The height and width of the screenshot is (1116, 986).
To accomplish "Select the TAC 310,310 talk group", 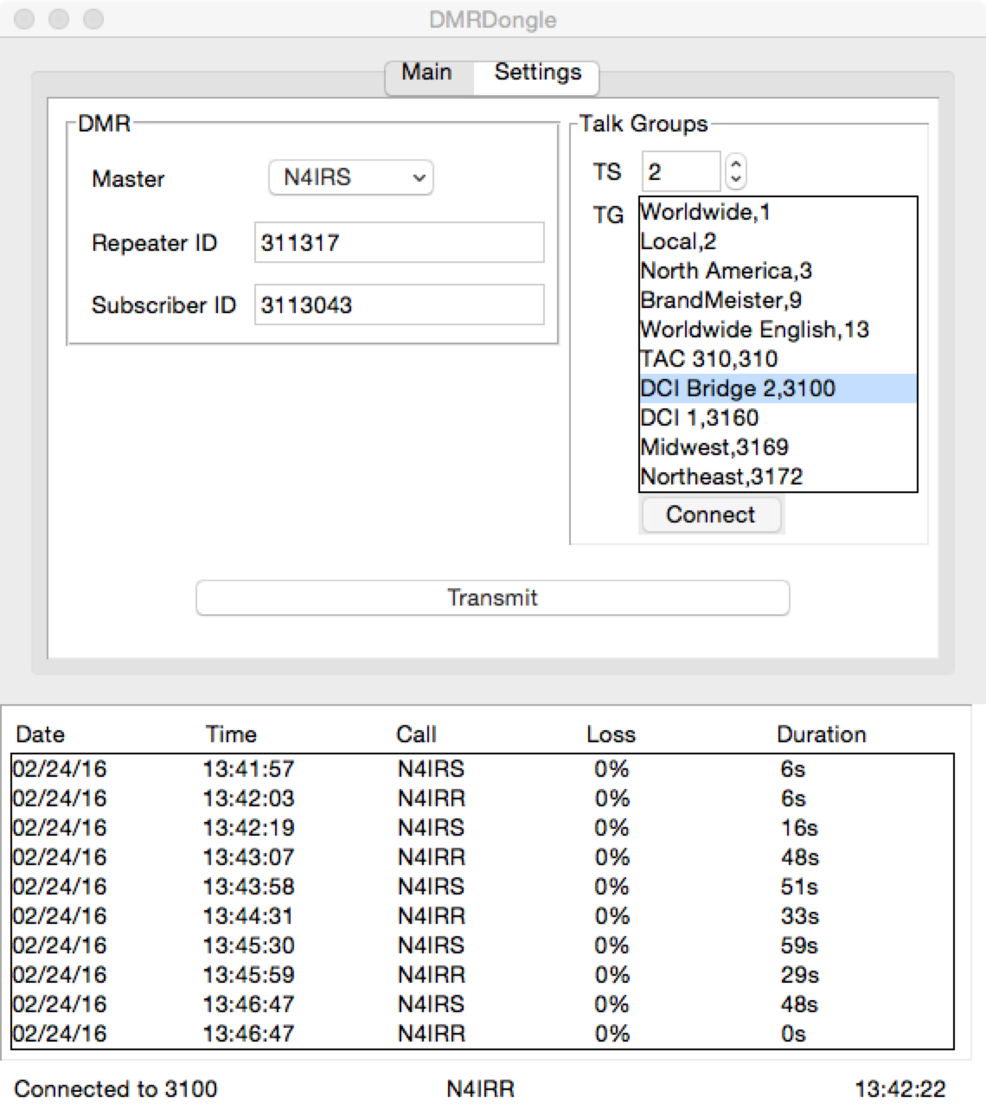I will [778, 359].
